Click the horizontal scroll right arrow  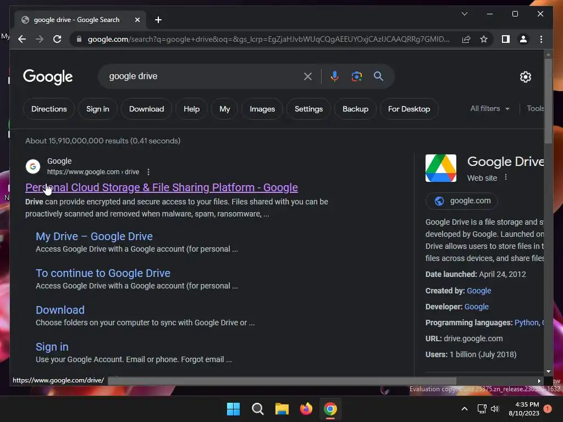point(539,381)
